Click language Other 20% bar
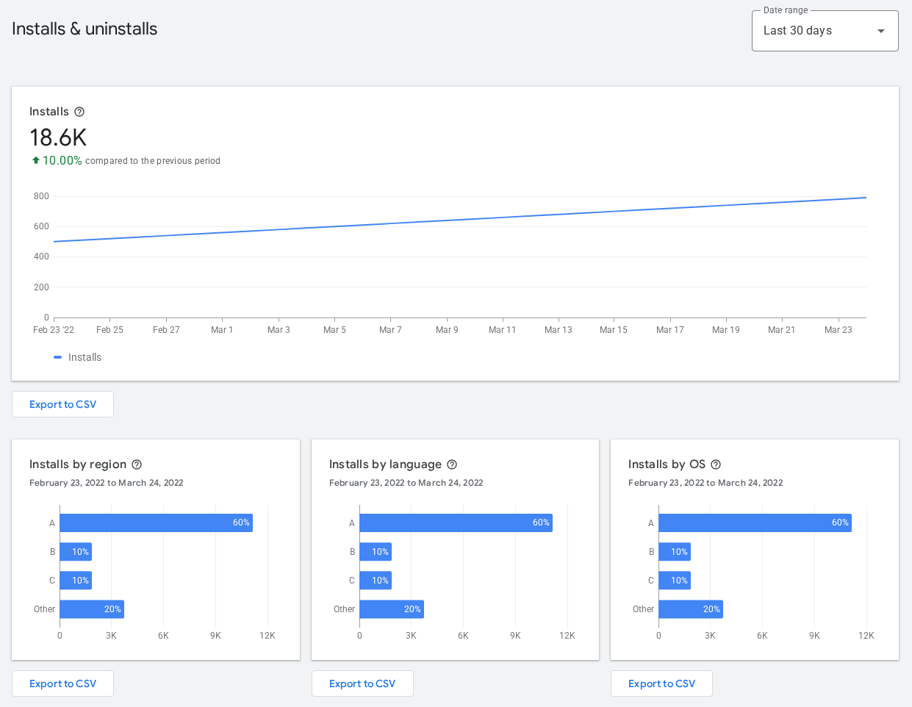This screenshot has height=707, width=912. point(392,609)
